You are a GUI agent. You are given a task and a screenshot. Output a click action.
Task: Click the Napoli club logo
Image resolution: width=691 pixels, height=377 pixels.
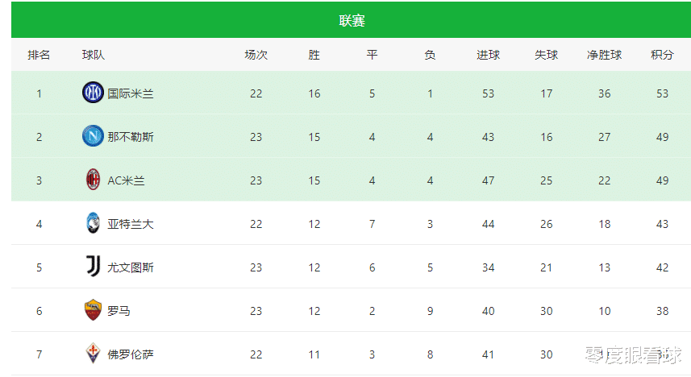93,136
